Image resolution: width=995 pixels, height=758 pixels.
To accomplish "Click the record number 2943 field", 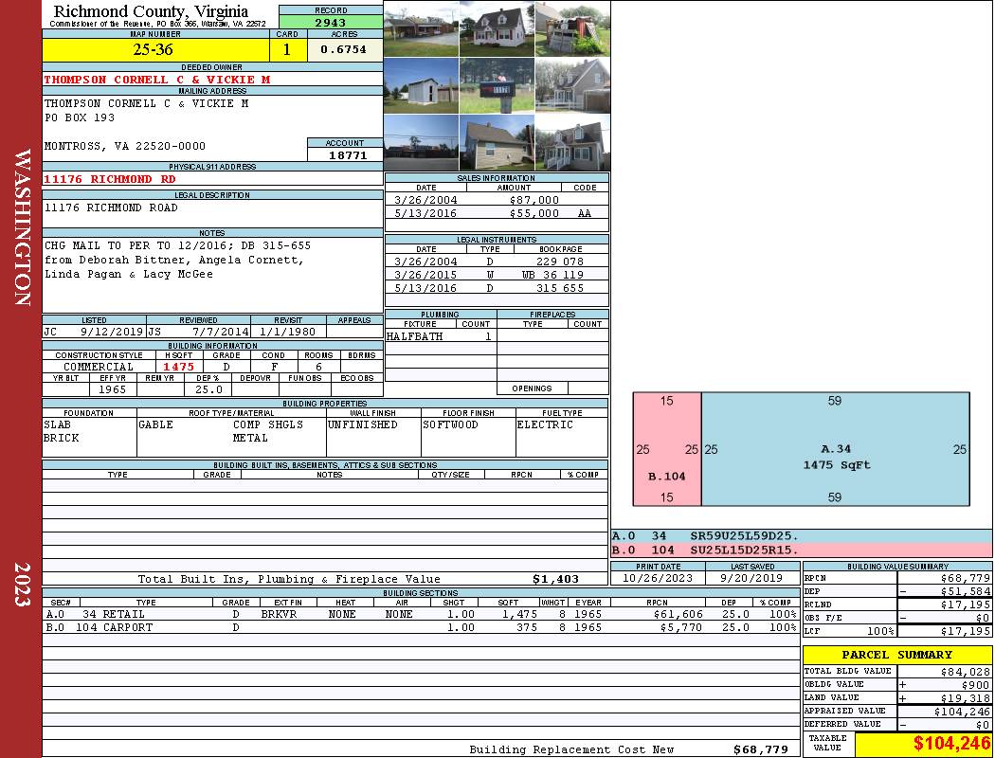I will 331,22.
